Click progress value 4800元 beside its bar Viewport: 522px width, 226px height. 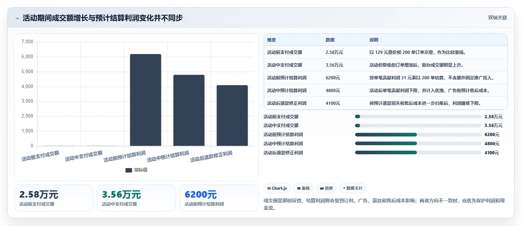click(492, 144)
